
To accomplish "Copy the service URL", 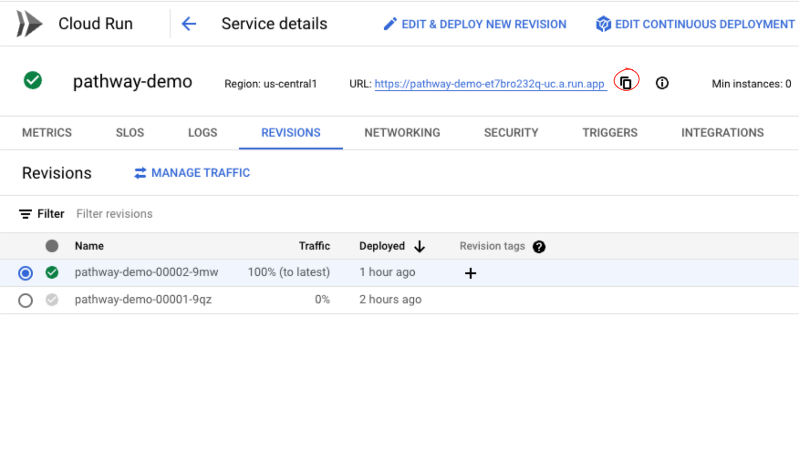I will click(626, 82).
